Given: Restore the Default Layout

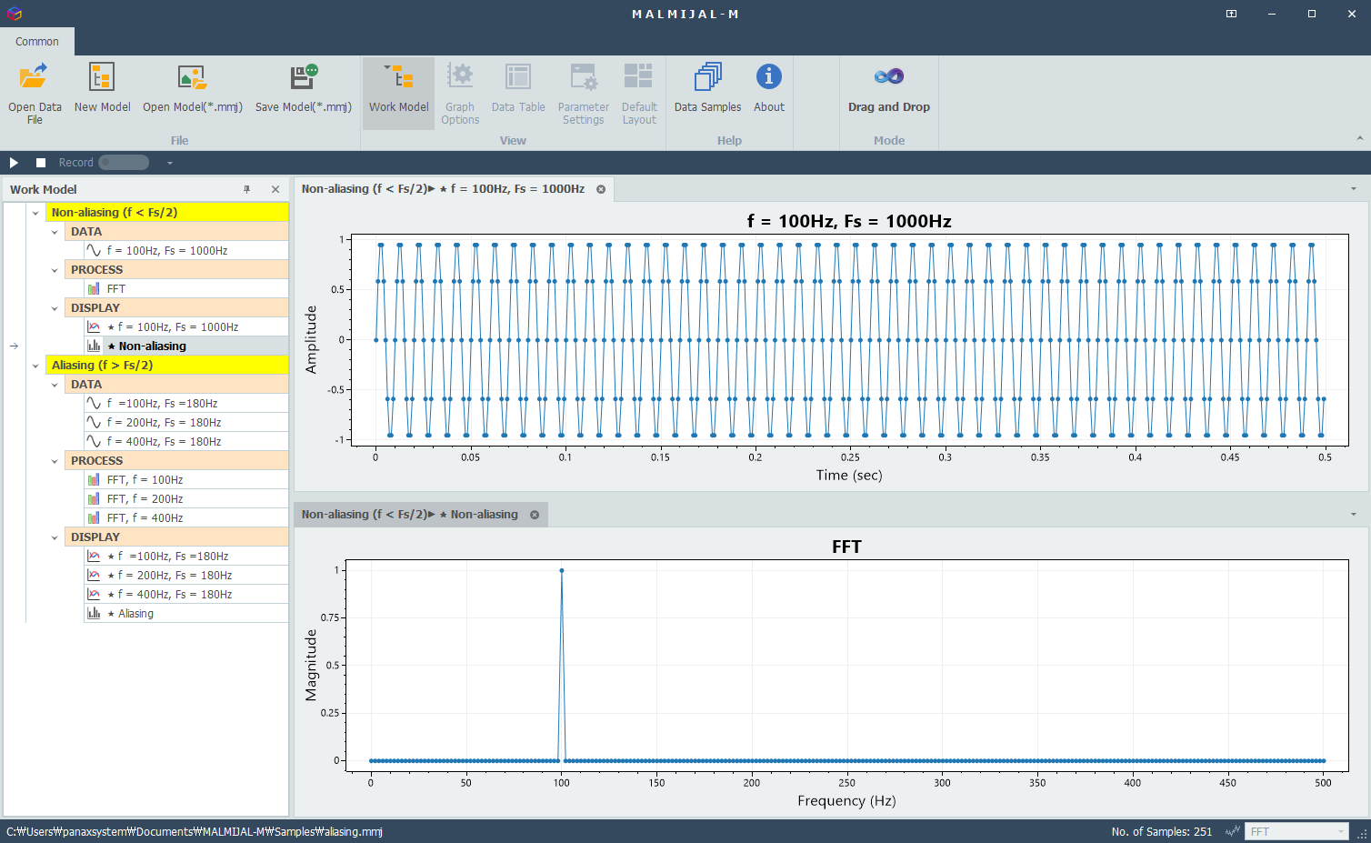Looking at the screenshot, I should tap(639, 93).
